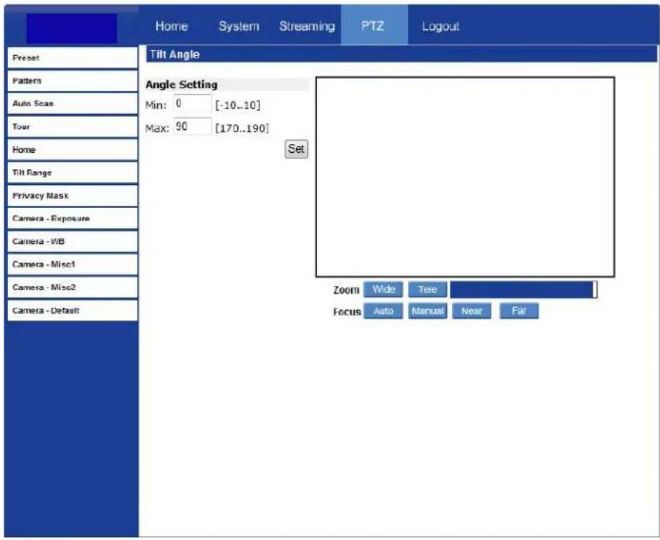
Task: Click the blue logo box
Action: click(71, 28)
